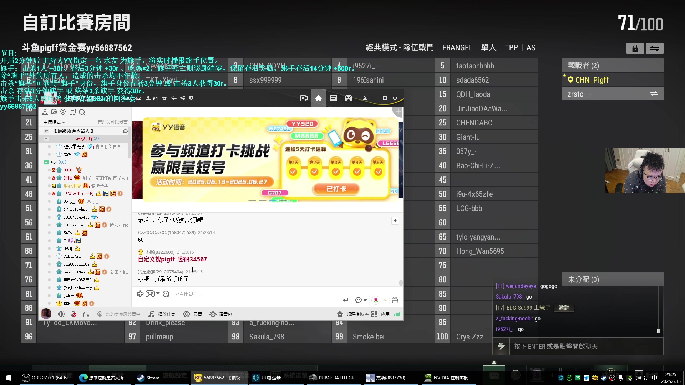Toggle the YY microphone mute

(x=73, y=314)
